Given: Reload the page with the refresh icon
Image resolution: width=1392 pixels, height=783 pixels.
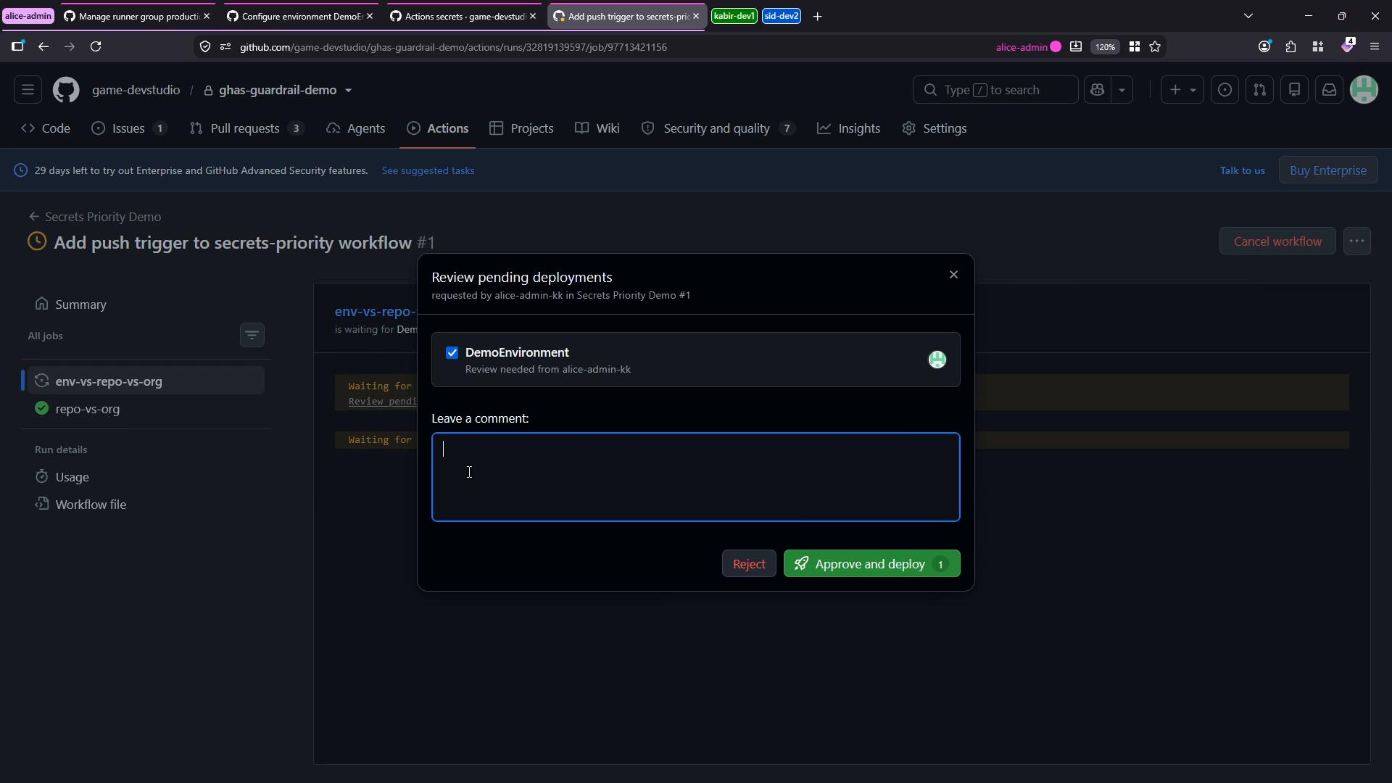Looking at the screenshot, I should pos(96,46).
